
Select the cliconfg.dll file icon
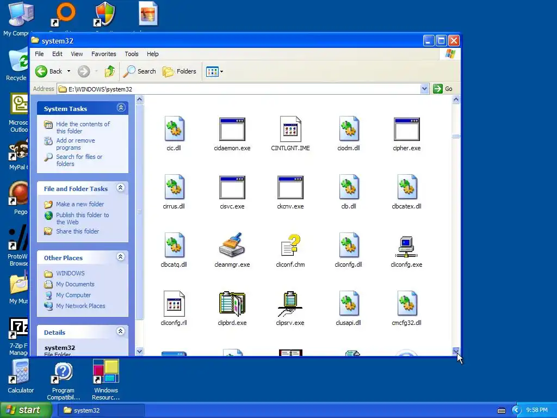pyautogui.click(x=349, y=245)
